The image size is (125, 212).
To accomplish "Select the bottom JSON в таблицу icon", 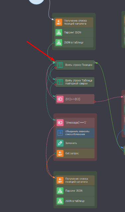I will pos(60,201).
